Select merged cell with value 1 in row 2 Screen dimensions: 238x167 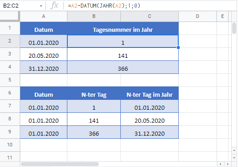pyautogui.click(x=123, y=42)
